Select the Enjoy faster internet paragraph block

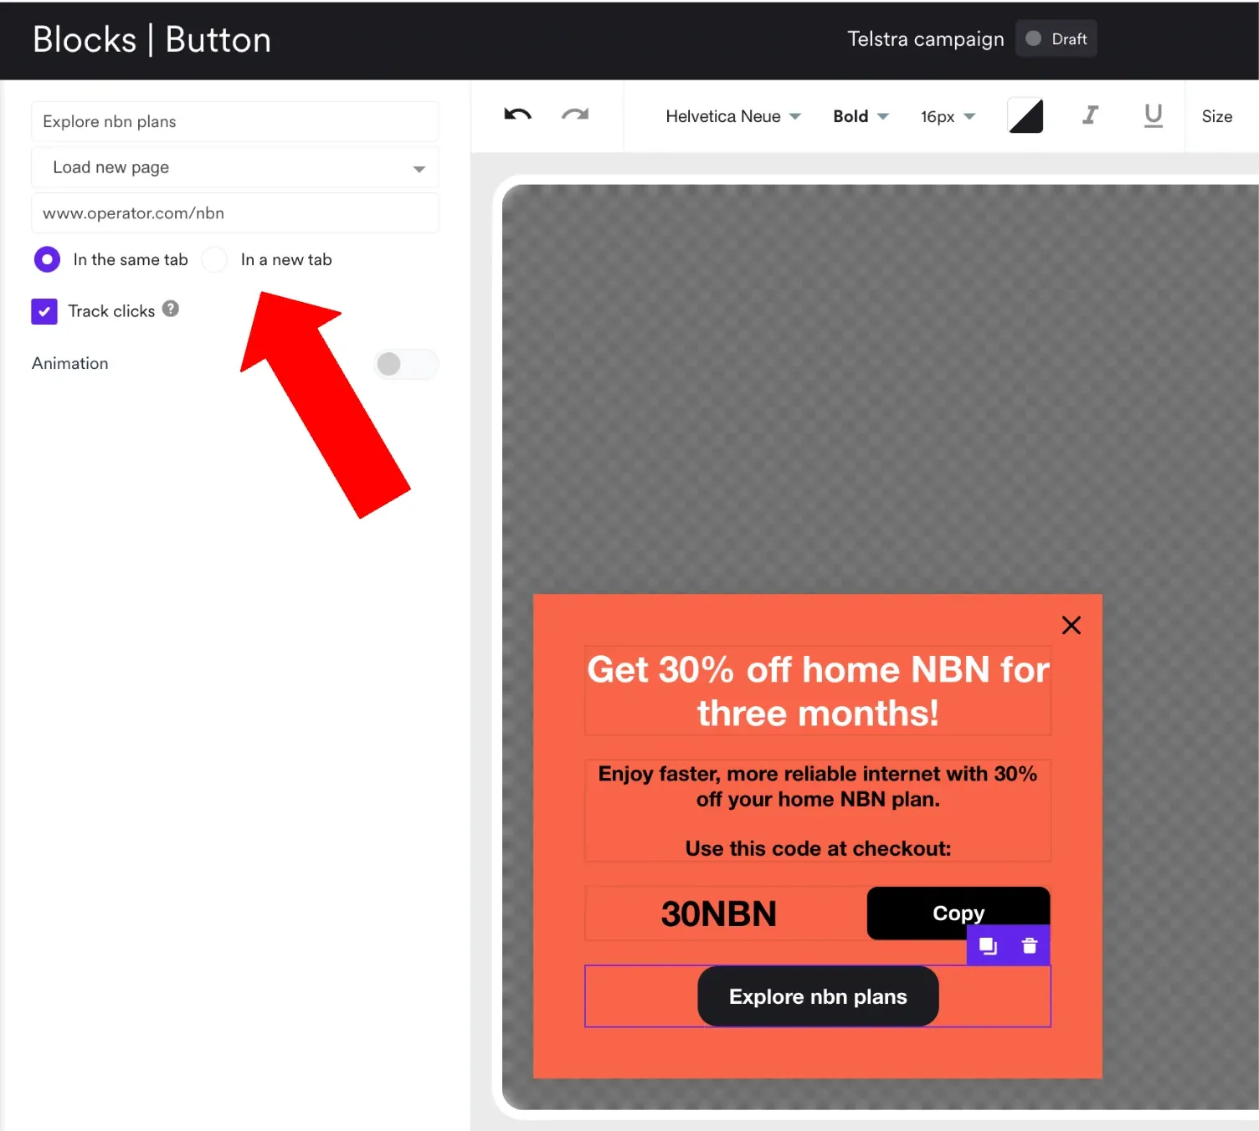(x=818, y=811)
